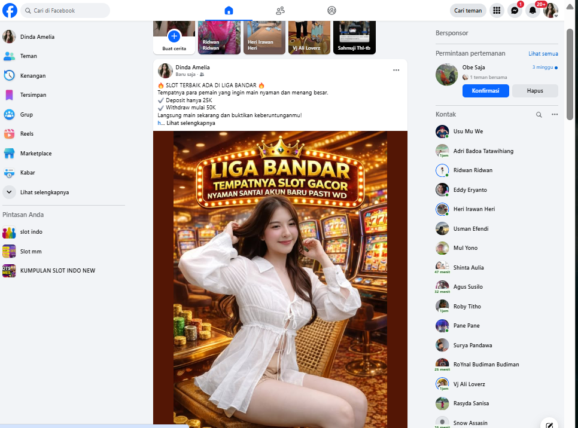Open the Liga Bandar post image
The image size is (578, 428).
(280, 279)
